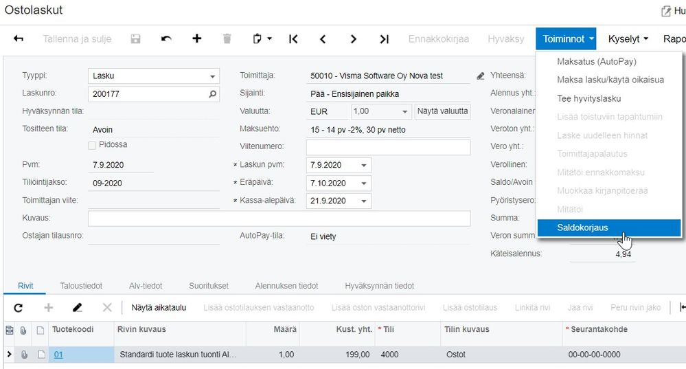This screenshot has height=369, width=686.
Task: Refresh the Rivit grid rows
Action: click(x=19, y=308)
